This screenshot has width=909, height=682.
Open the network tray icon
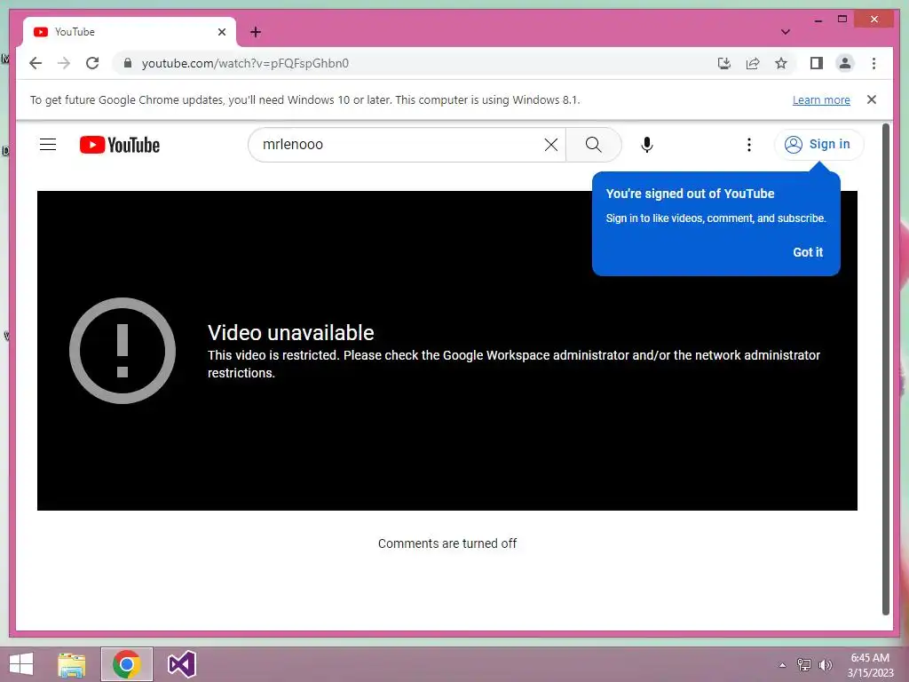point(804,664)
